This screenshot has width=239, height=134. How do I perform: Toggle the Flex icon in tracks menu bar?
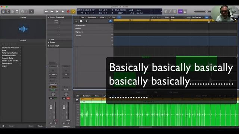pos(114,17)
